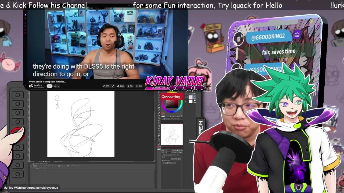Viewport: 344px width, 193px height.
Task: Select the top layer thumbnail in the Layer panel
Action: [191, 97]
